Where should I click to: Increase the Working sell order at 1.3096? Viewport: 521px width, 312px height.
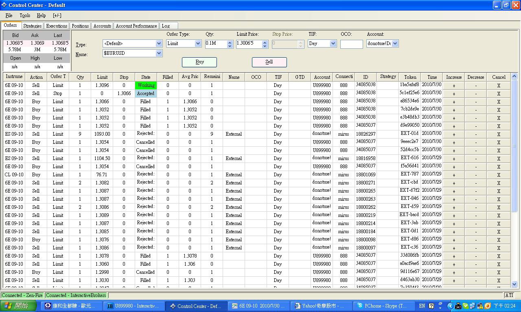tap(453, 85)
